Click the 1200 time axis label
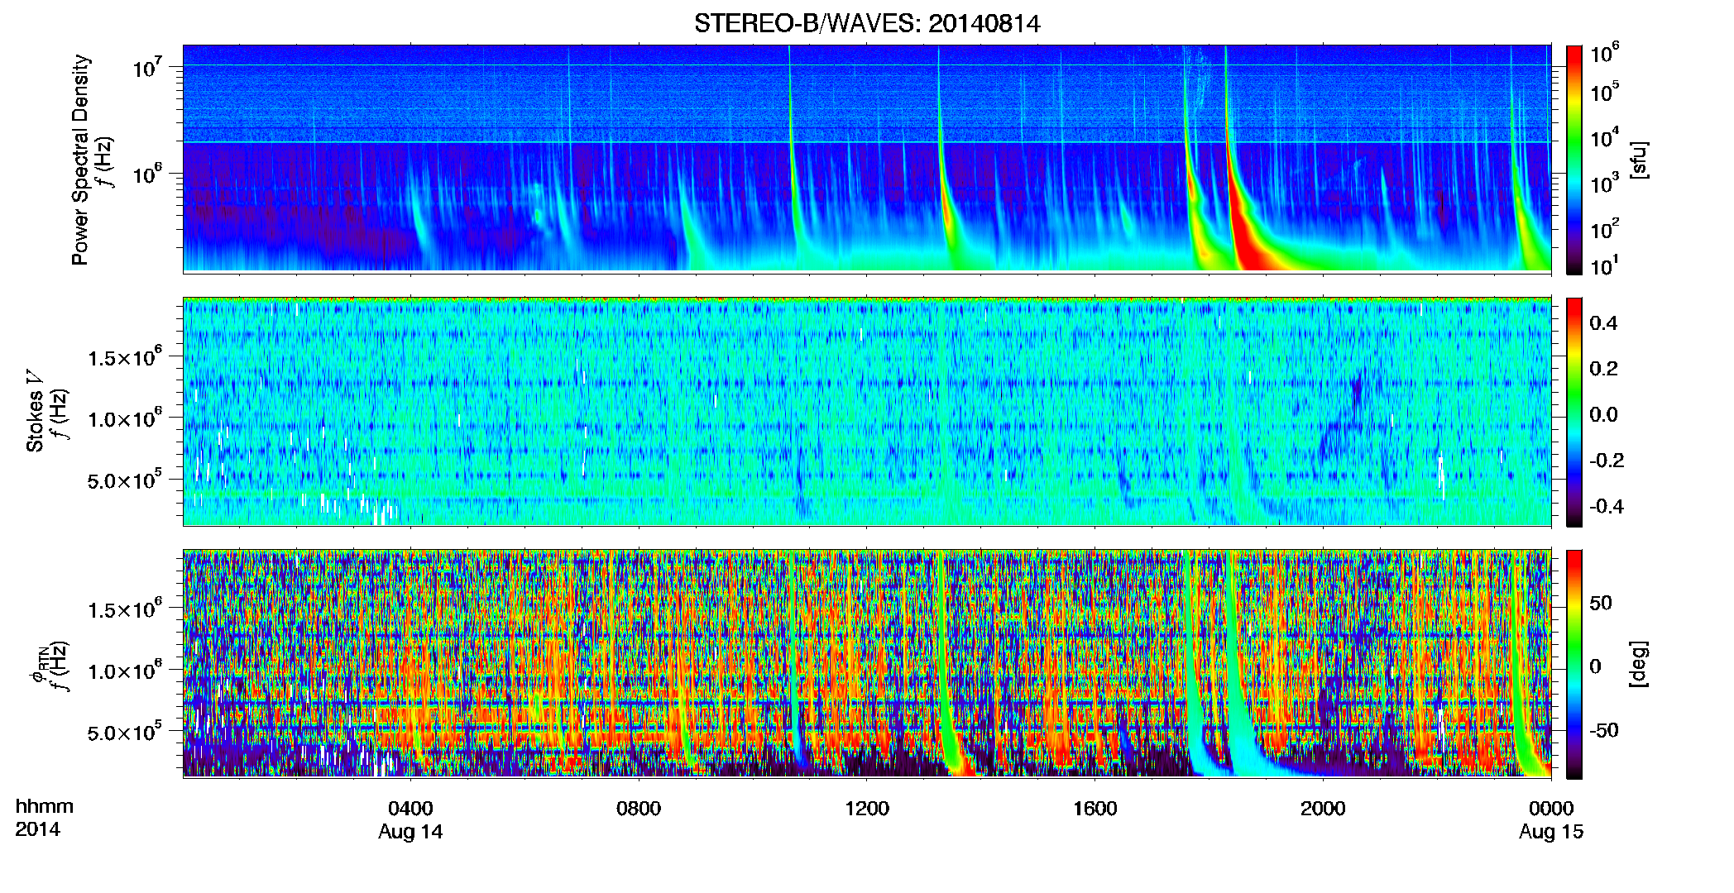 tap(867, 808)
